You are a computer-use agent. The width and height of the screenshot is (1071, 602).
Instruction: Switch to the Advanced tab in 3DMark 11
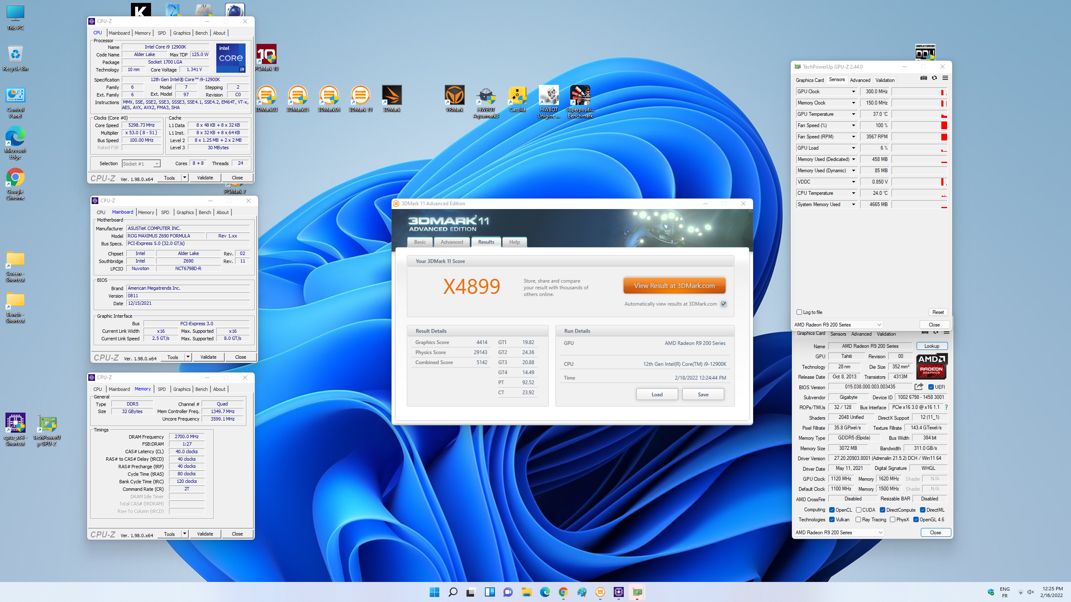pos(452,242)
